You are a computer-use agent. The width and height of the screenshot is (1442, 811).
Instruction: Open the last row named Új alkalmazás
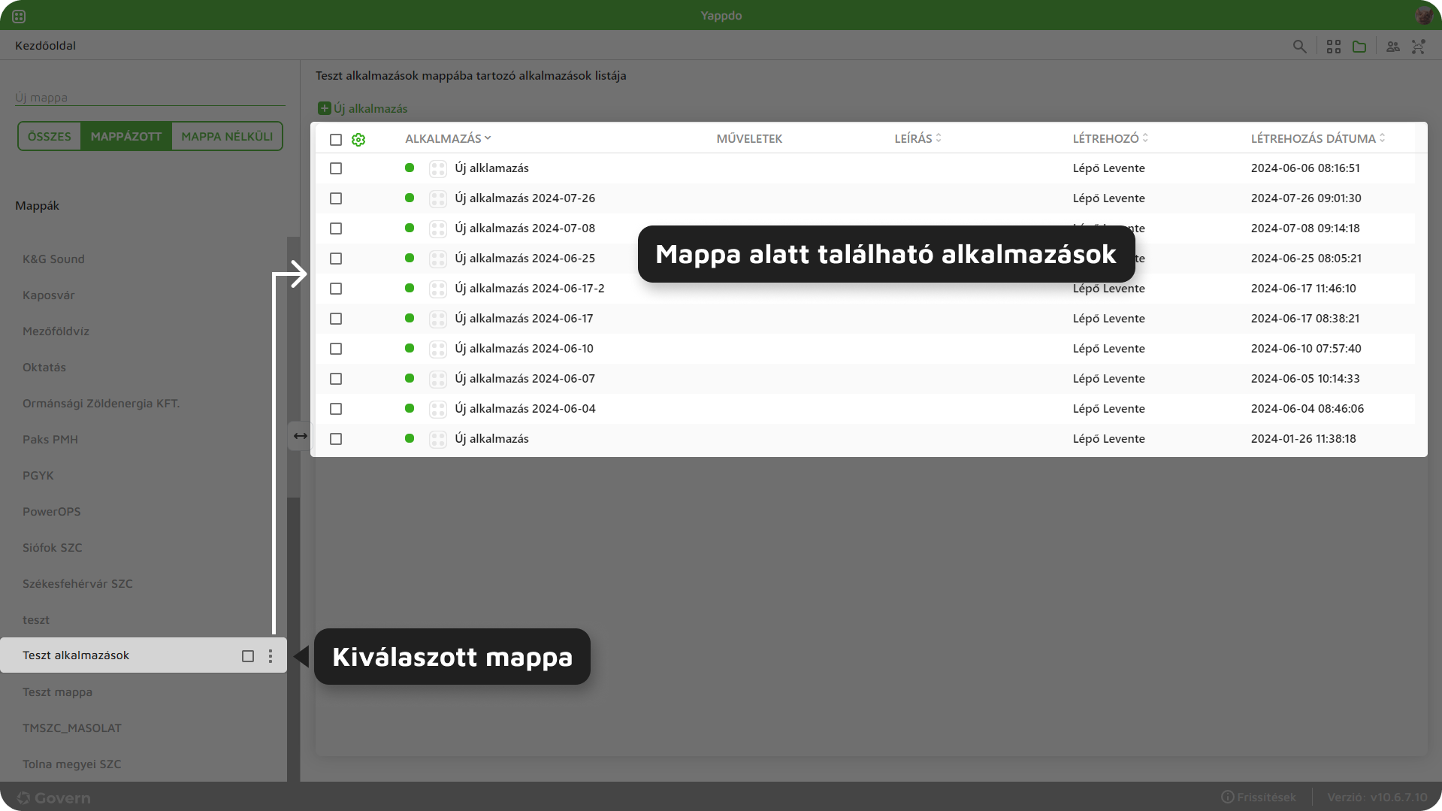(x=491, y=438)
